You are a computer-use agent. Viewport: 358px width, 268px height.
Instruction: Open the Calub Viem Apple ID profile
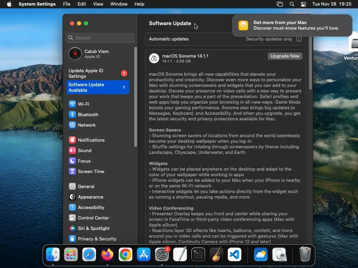pyautogui.click(x=98, y=54)
